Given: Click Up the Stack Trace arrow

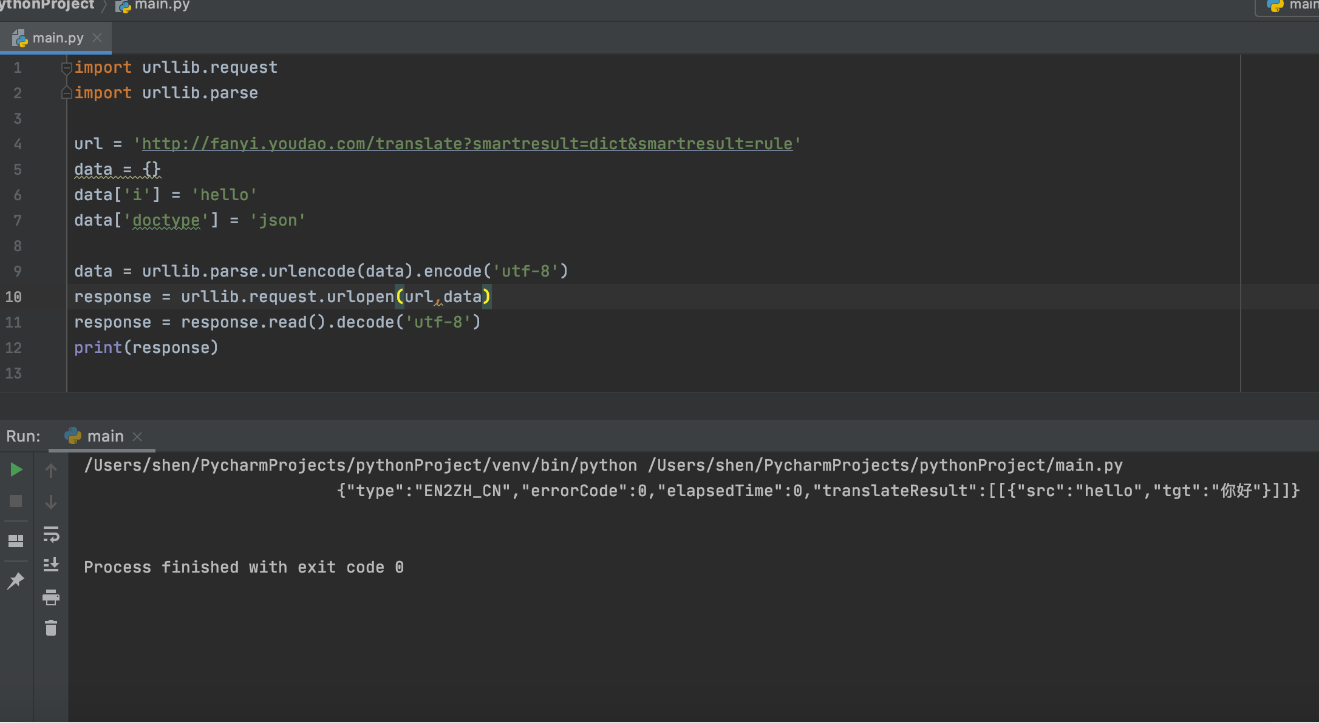Looking at the screenshot, I should tap(51, 470).
